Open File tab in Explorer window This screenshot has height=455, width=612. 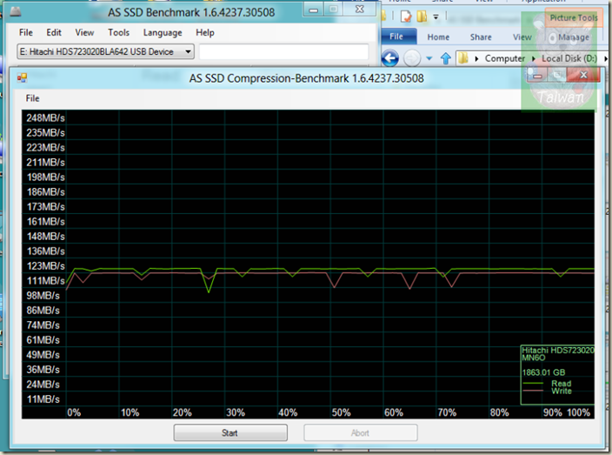[396, 37]
